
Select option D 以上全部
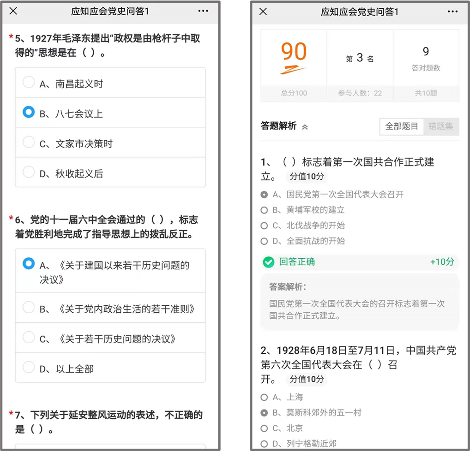(x=29, y=368)
